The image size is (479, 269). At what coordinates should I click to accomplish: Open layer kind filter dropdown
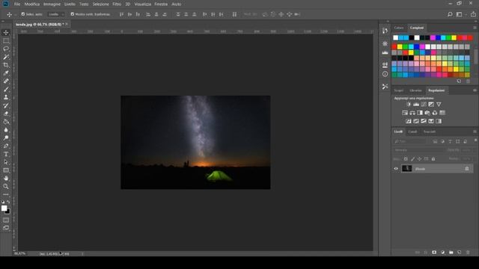[411, 141]
